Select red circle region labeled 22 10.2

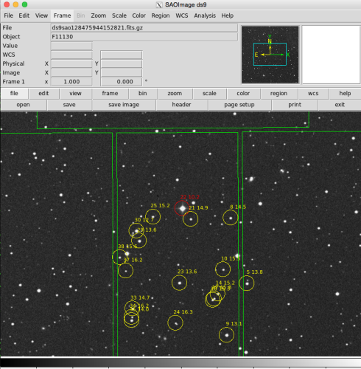coord(182,208)
